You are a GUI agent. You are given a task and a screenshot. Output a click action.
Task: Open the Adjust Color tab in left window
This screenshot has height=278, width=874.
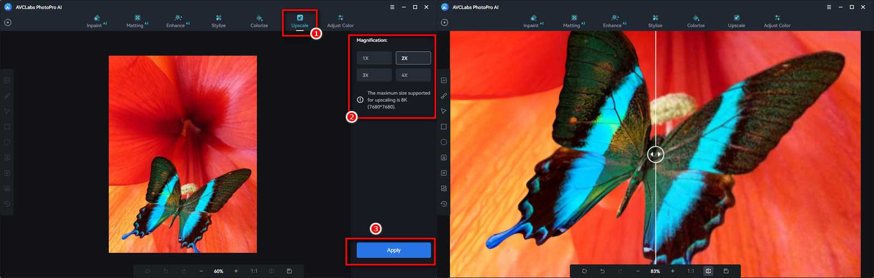341,21
